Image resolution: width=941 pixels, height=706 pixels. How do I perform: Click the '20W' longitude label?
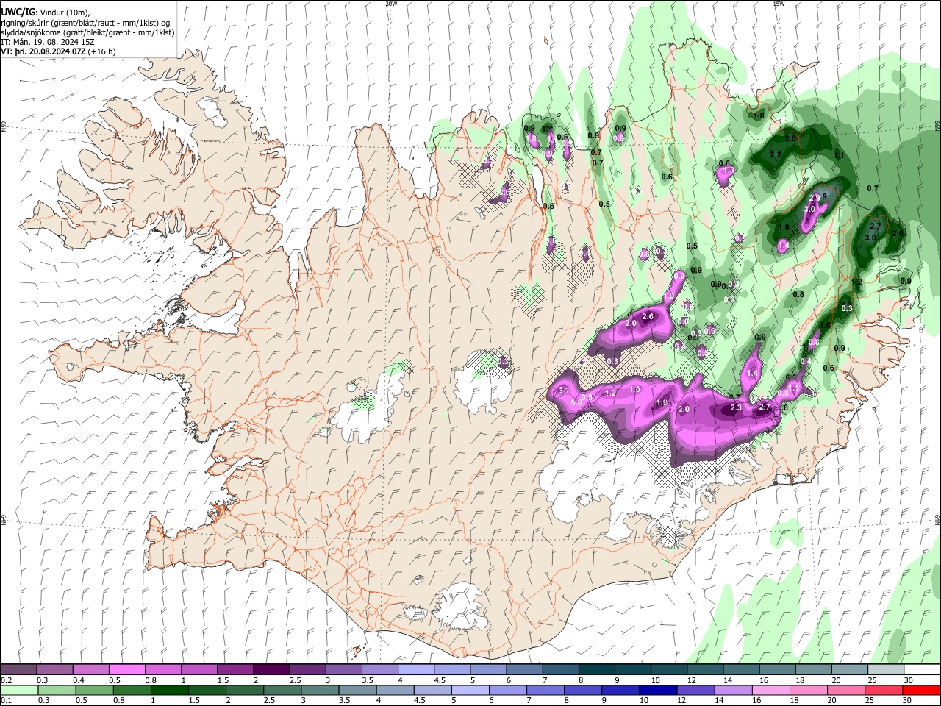[391, 4]
